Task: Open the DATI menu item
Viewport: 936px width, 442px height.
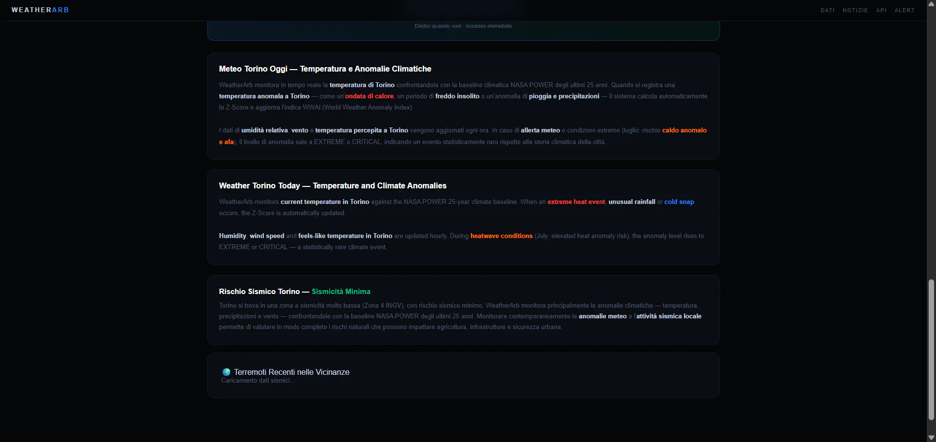Action: (x=827, y=10)
